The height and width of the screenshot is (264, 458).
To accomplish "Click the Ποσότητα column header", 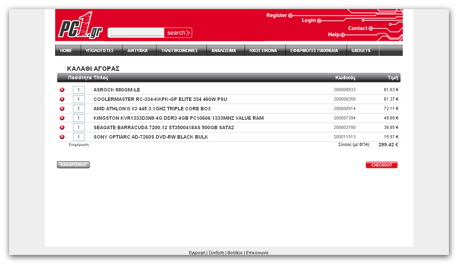I will [x=80, y=78].
